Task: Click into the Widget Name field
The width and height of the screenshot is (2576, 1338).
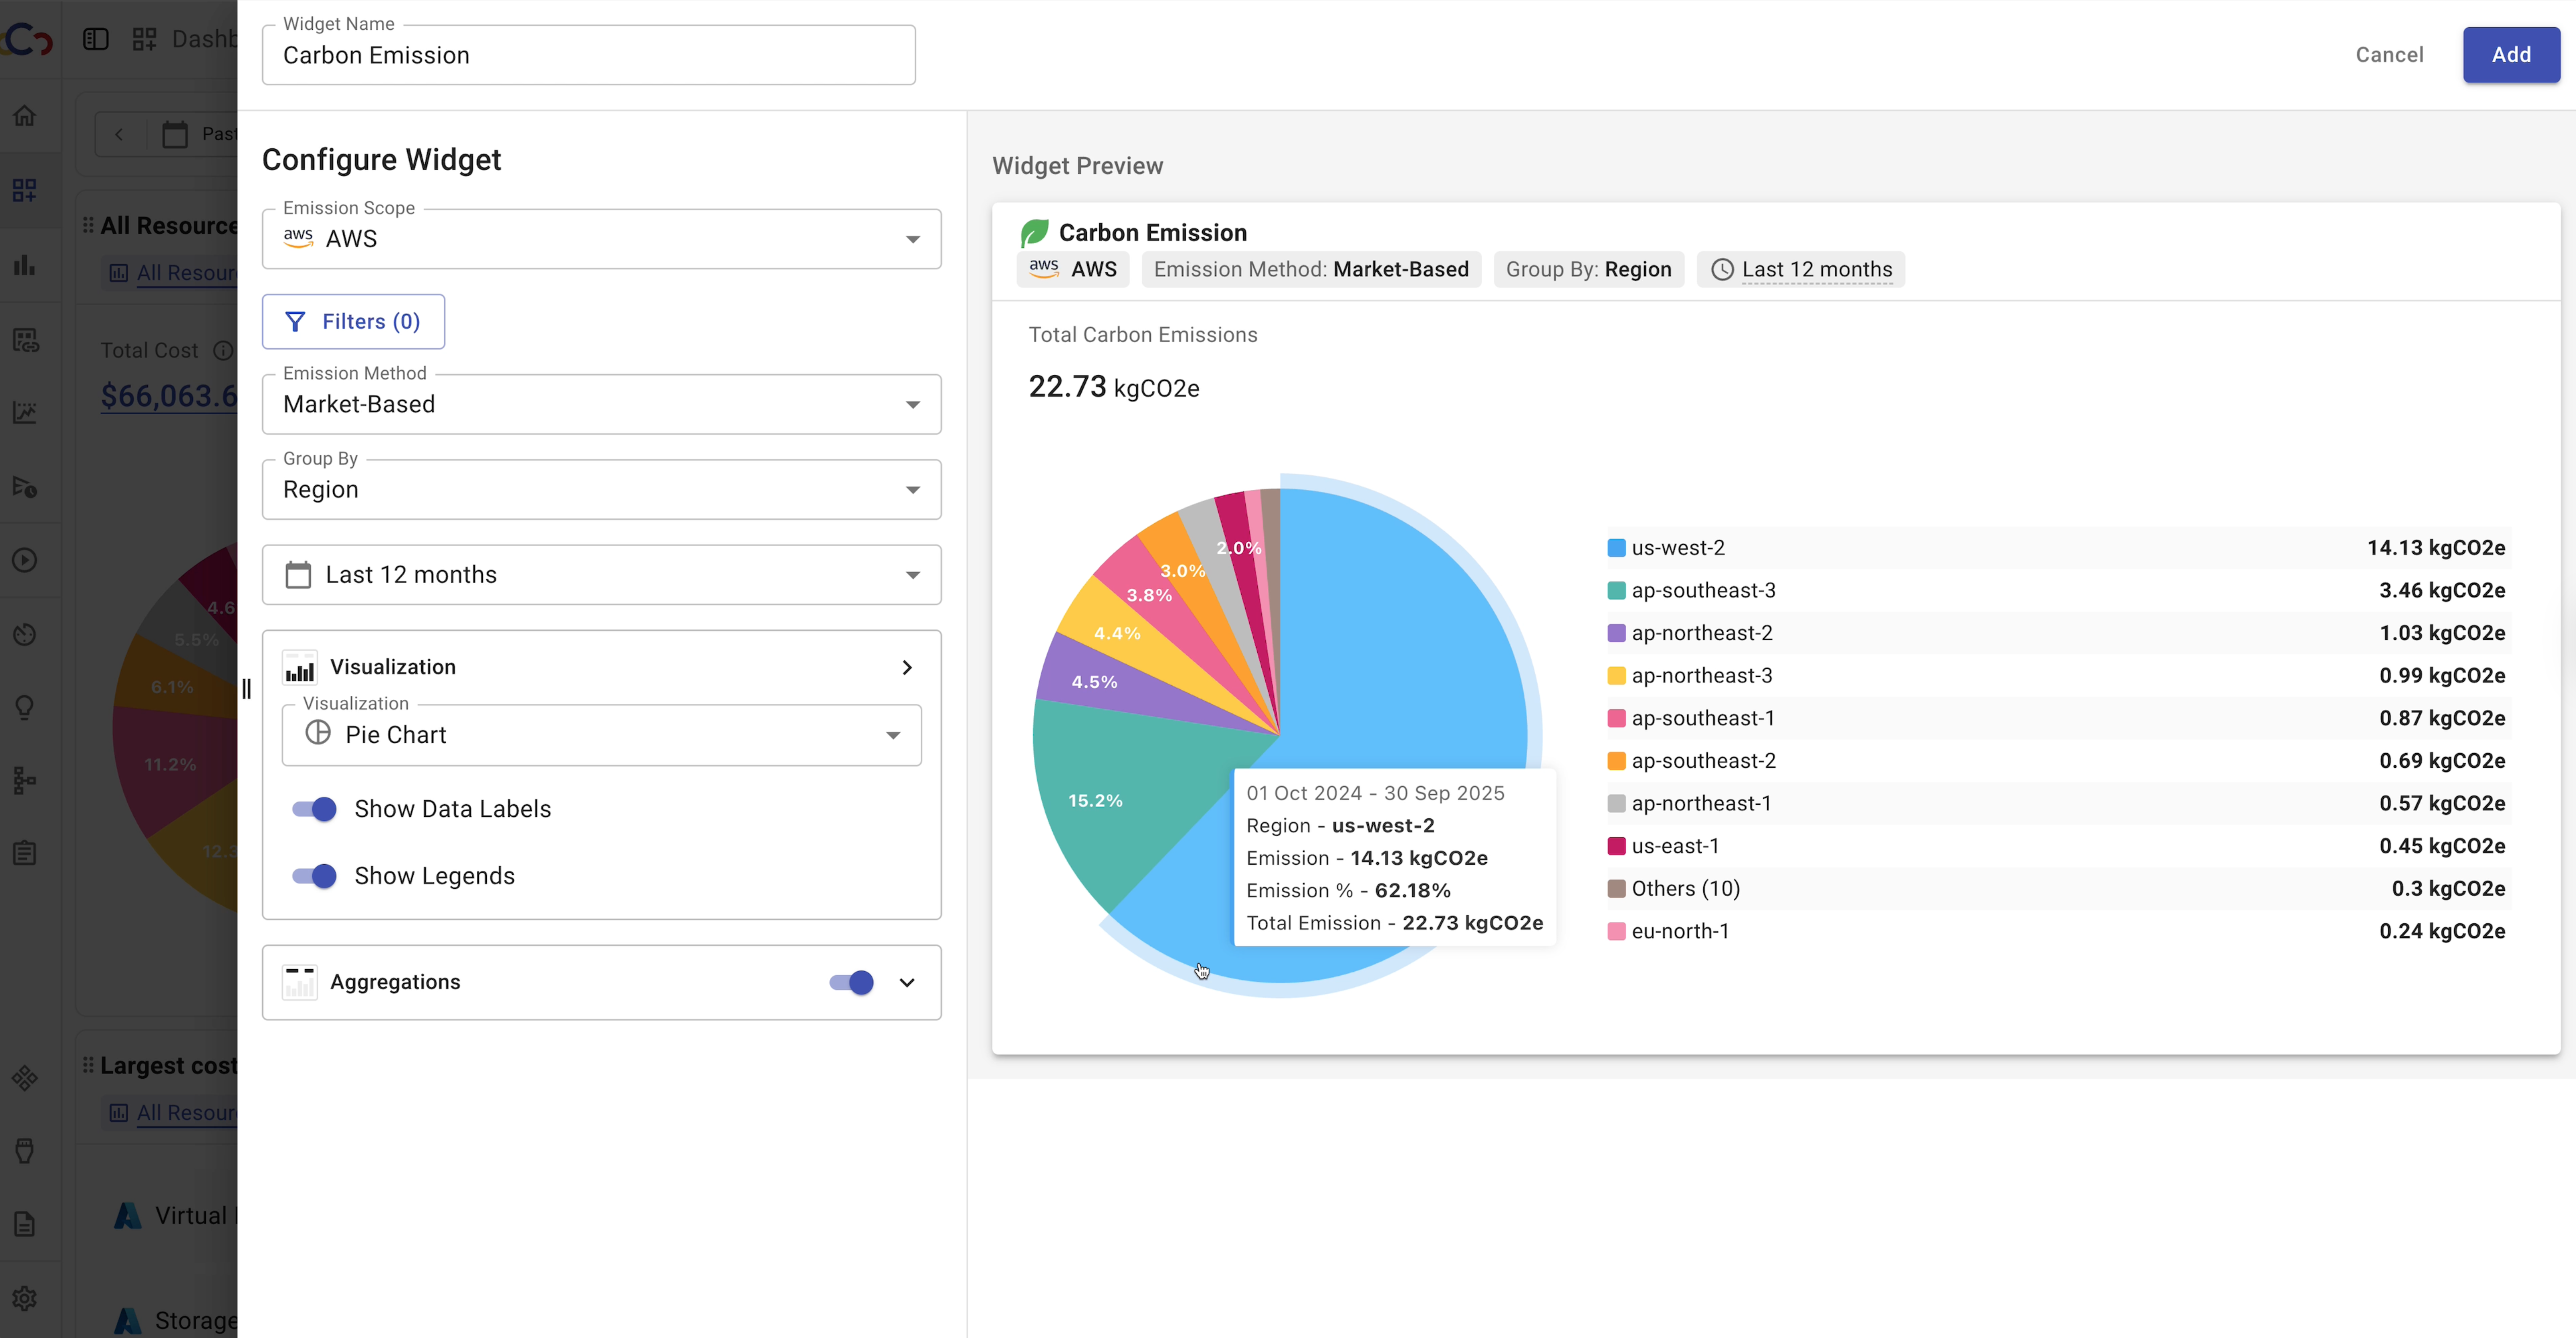Action: [588, 56]
